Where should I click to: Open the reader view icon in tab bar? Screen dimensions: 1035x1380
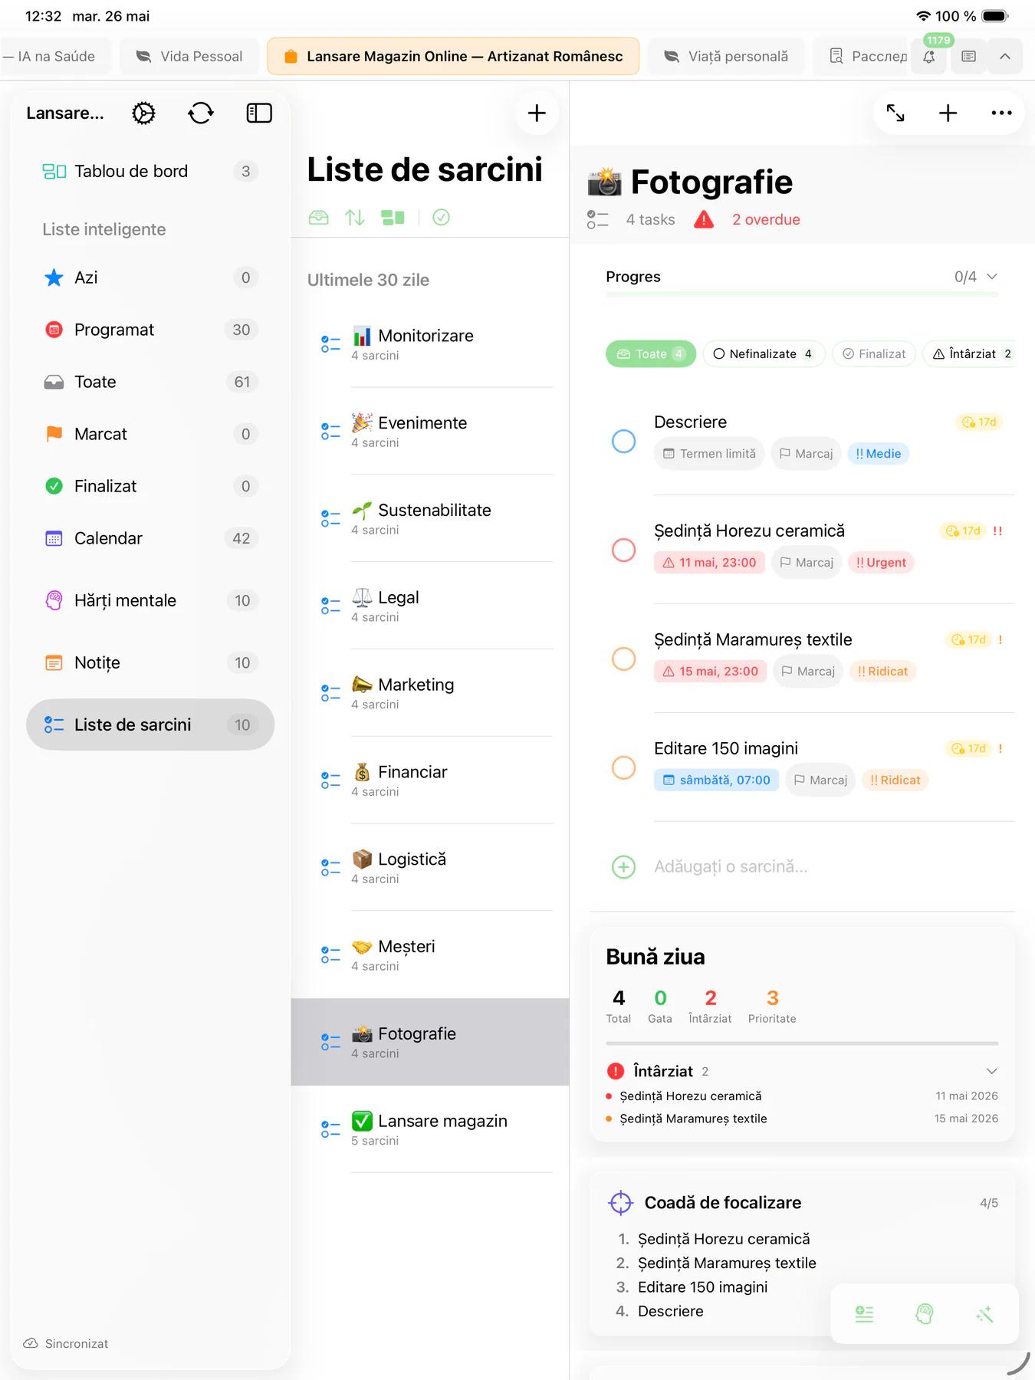click(968, 56)
